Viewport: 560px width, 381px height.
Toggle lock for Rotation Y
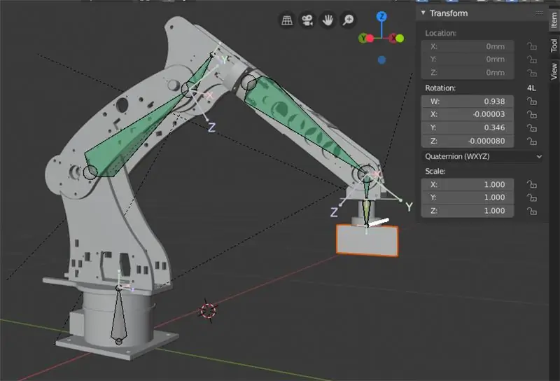click(532, 127)
